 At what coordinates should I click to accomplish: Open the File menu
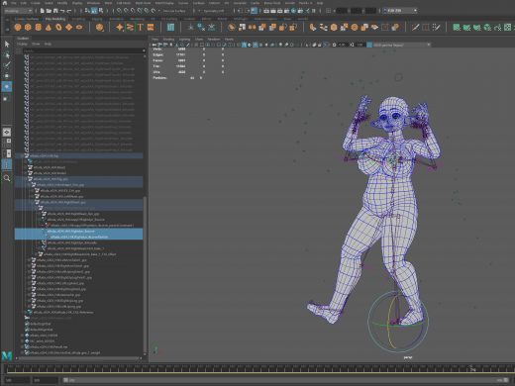(14, 3)
